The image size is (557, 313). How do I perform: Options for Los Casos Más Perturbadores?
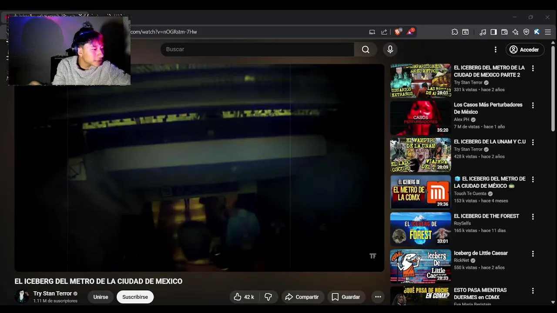tap(533, 105)
